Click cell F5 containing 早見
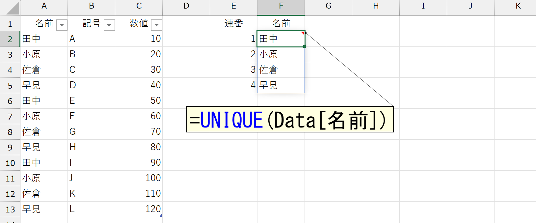Screen dimensions: 536x223 pyautogui.click(x=281, y=85)
